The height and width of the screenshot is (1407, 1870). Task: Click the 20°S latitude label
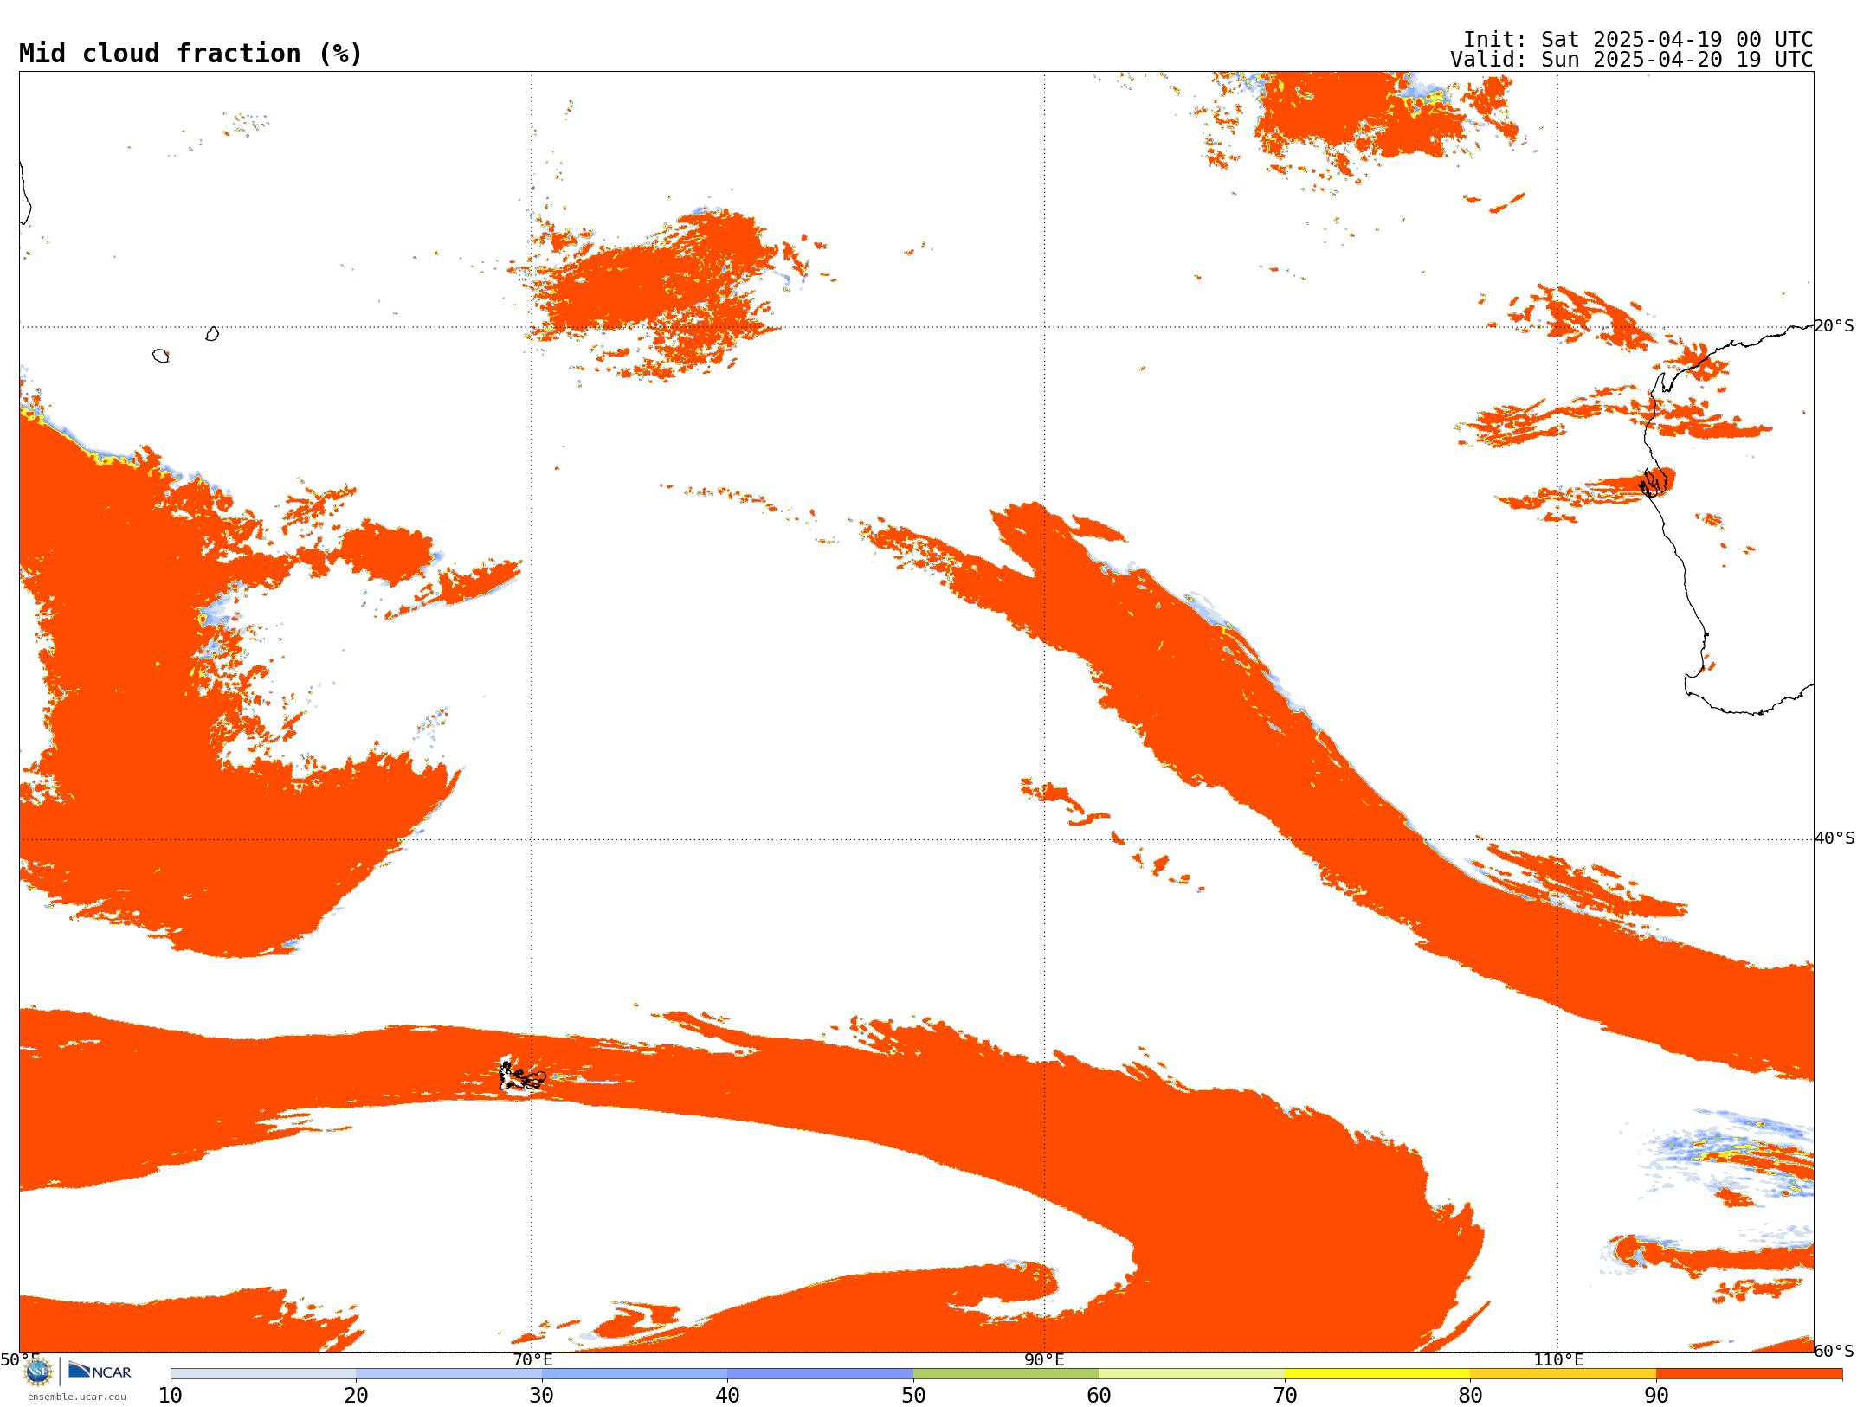coord(1835,326)
